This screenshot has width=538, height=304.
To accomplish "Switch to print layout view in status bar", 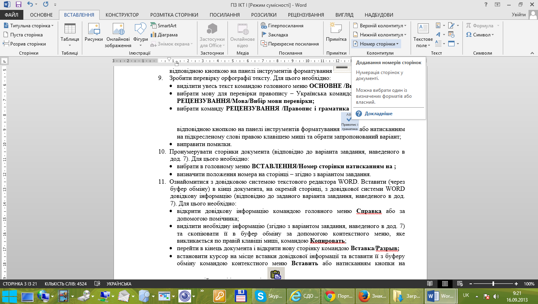I will [445, 284].
